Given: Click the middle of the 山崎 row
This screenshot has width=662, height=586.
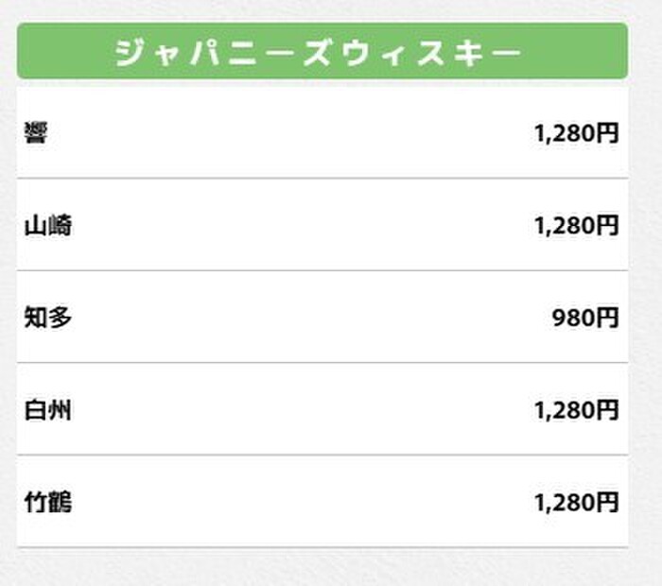Looking at the screenshot, I should 322,224.
